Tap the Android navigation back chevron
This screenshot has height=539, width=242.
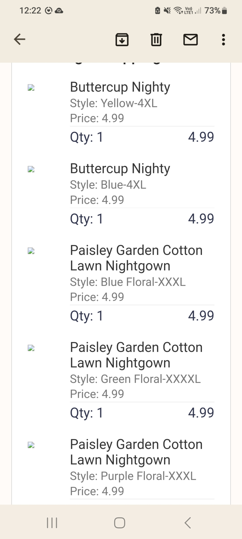[x=188, y=523]
